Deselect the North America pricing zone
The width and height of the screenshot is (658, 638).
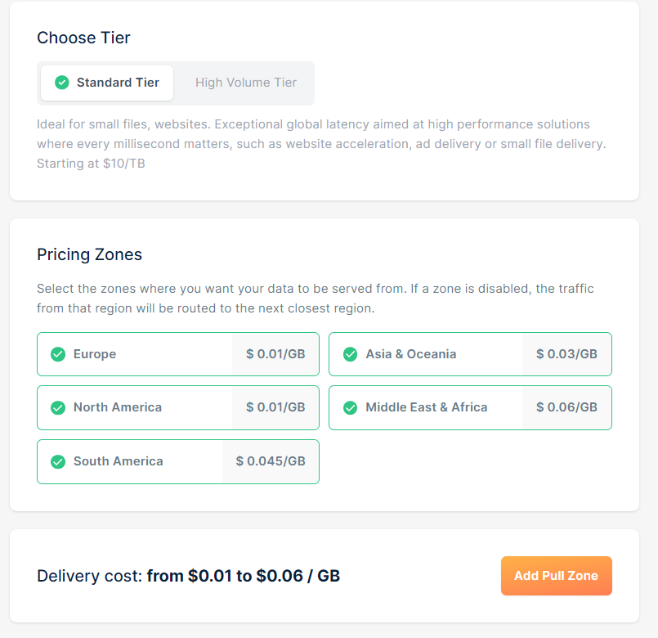178,407
